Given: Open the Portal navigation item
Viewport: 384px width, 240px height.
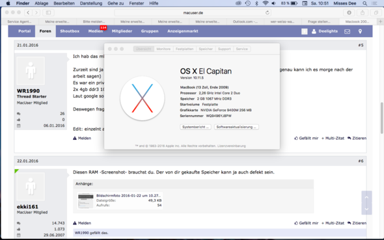Looking at the screenshot, I should 25,31.
